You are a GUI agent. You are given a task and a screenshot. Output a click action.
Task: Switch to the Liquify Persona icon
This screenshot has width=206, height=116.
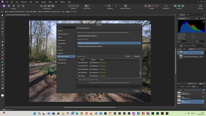9,6
